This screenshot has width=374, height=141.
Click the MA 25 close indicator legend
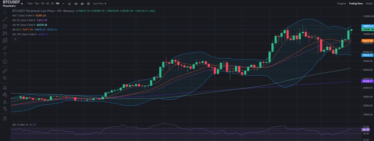[24, 20]
